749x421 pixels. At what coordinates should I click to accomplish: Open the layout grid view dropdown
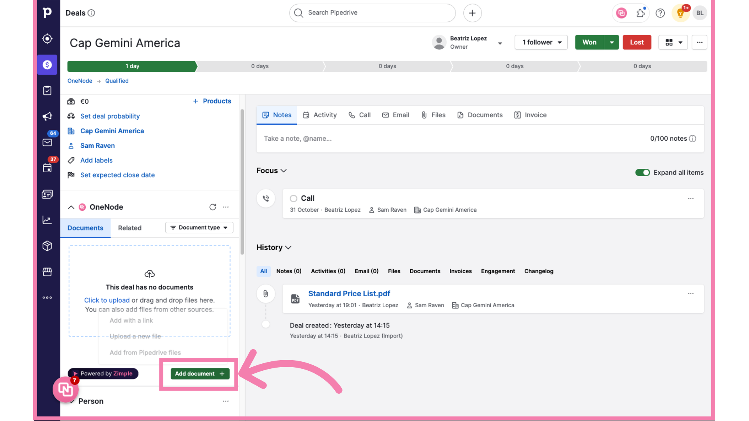(673, 42)
